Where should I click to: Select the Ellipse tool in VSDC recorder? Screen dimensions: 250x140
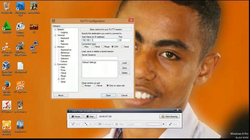[120, 124]
